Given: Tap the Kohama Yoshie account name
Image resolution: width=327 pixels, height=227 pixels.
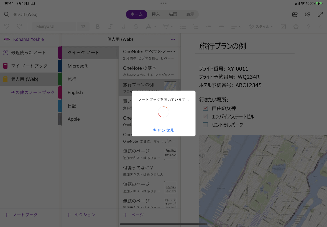Looking at the screenshot, I should pyautogui.click(x=29, y=39).
